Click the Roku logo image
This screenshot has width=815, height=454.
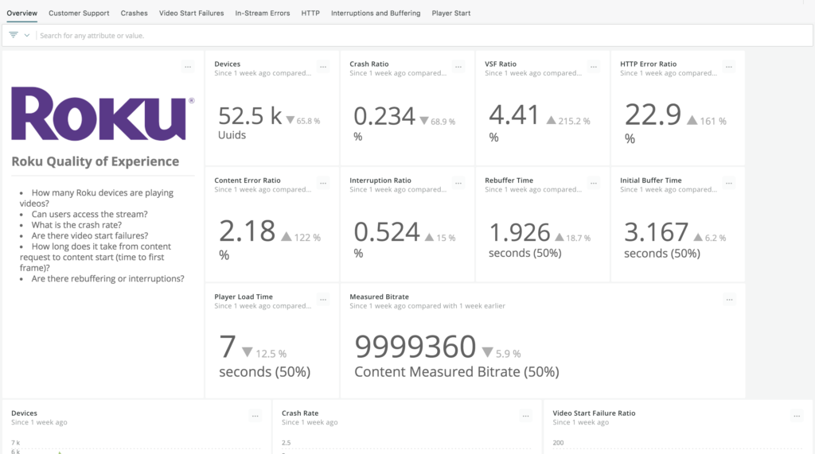(x=103, y=113)
